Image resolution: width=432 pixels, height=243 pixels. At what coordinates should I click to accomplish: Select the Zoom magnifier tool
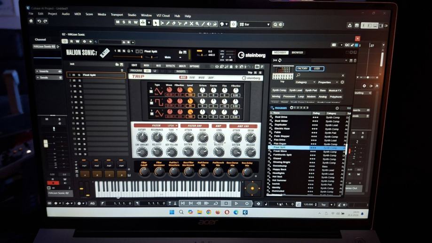coord(197,24)
